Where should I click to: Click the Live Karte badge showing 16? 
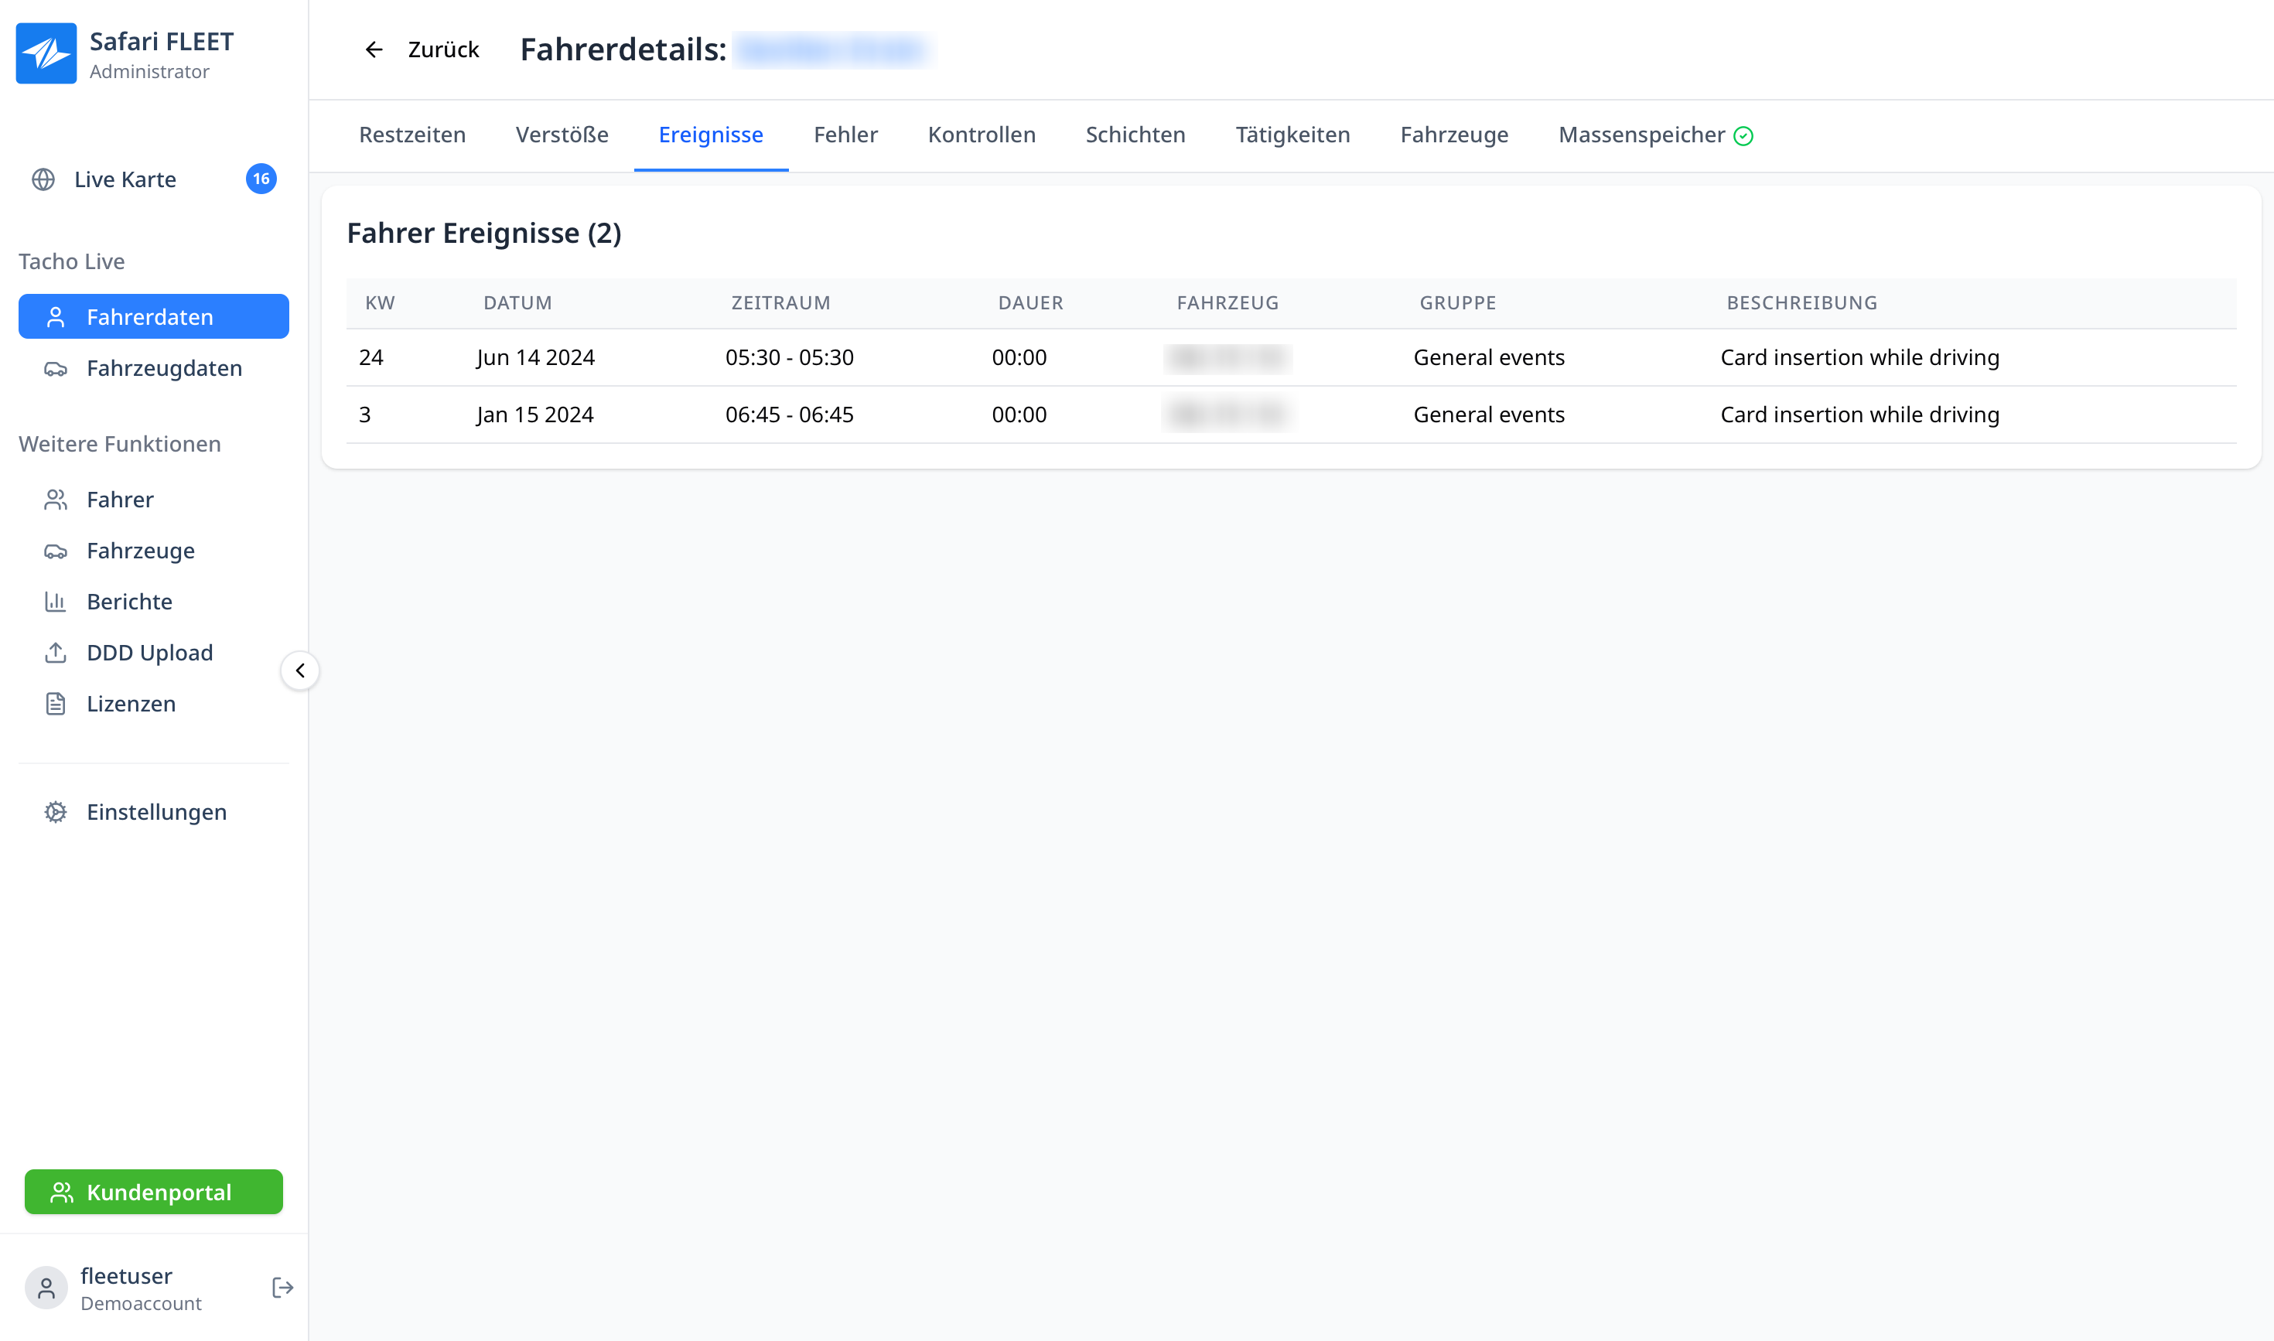261,179
